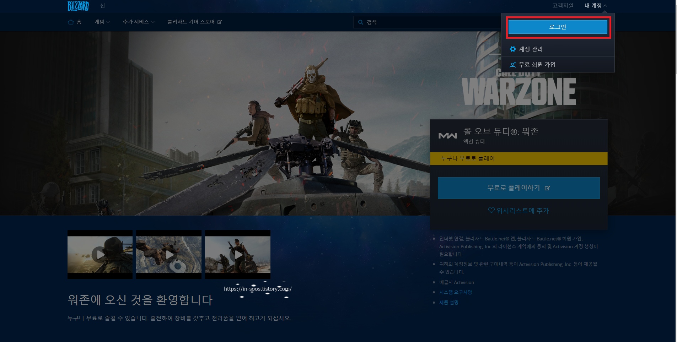Open 고객지원 support link
This screenshot has height=342, width=677.
pos(563,6)
